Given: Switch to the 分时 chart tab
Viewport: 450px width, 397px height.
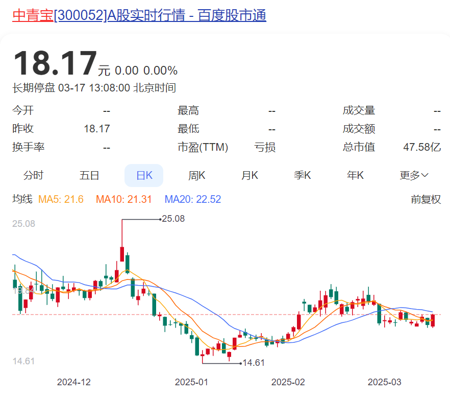Looking at the screenshot, I should [33, 175].
